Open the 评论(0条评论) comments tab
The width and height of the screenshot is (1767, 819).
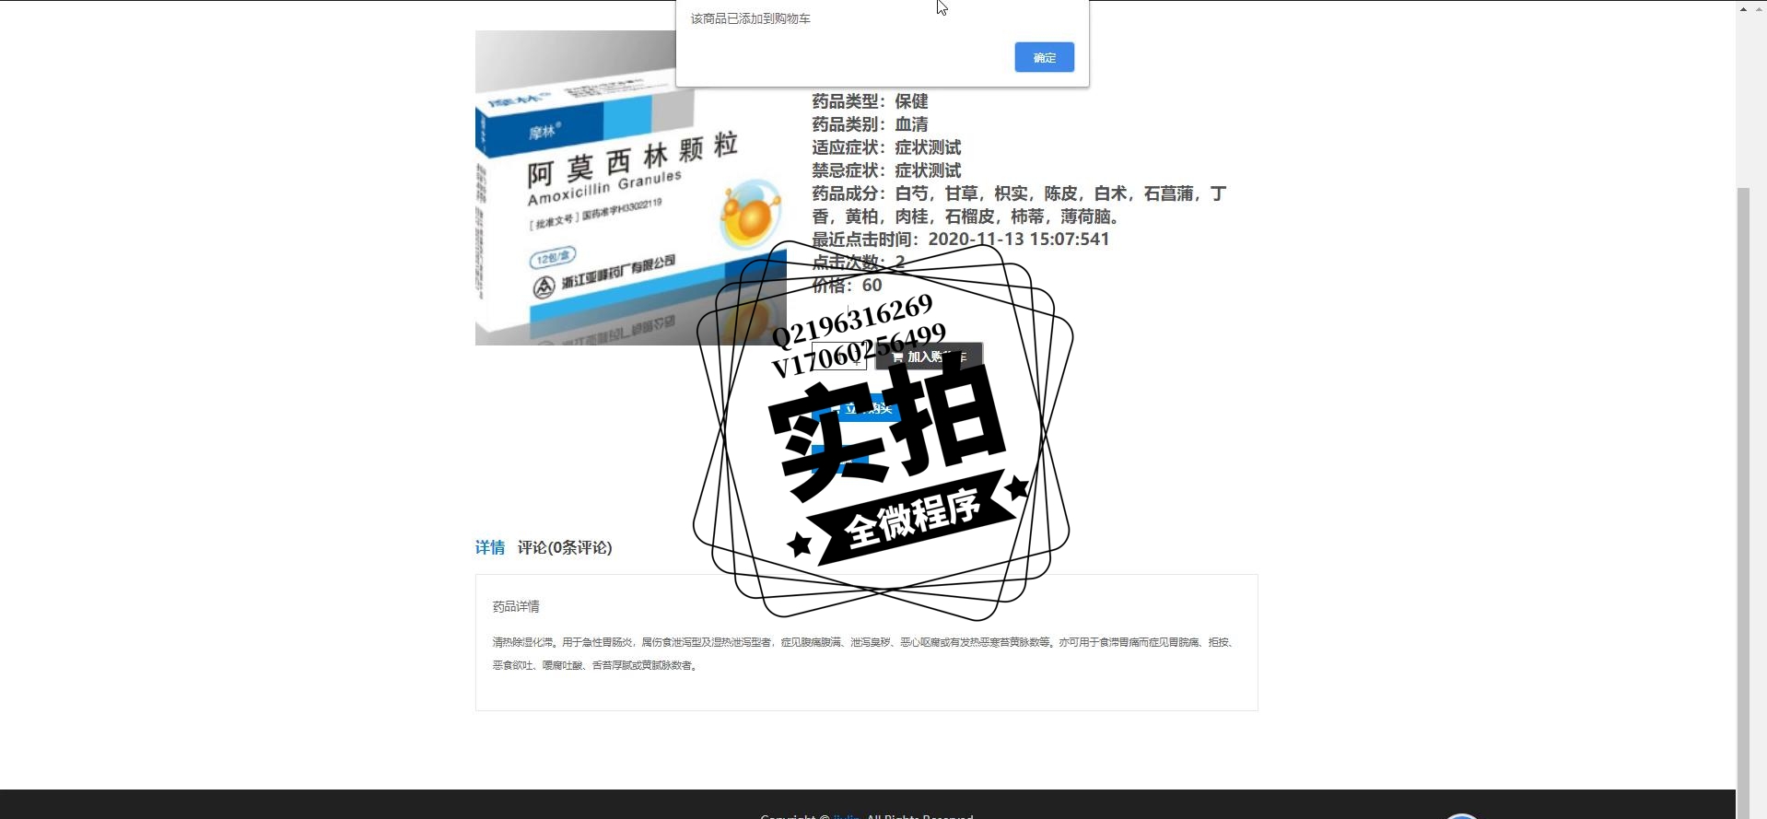(565, 547)
